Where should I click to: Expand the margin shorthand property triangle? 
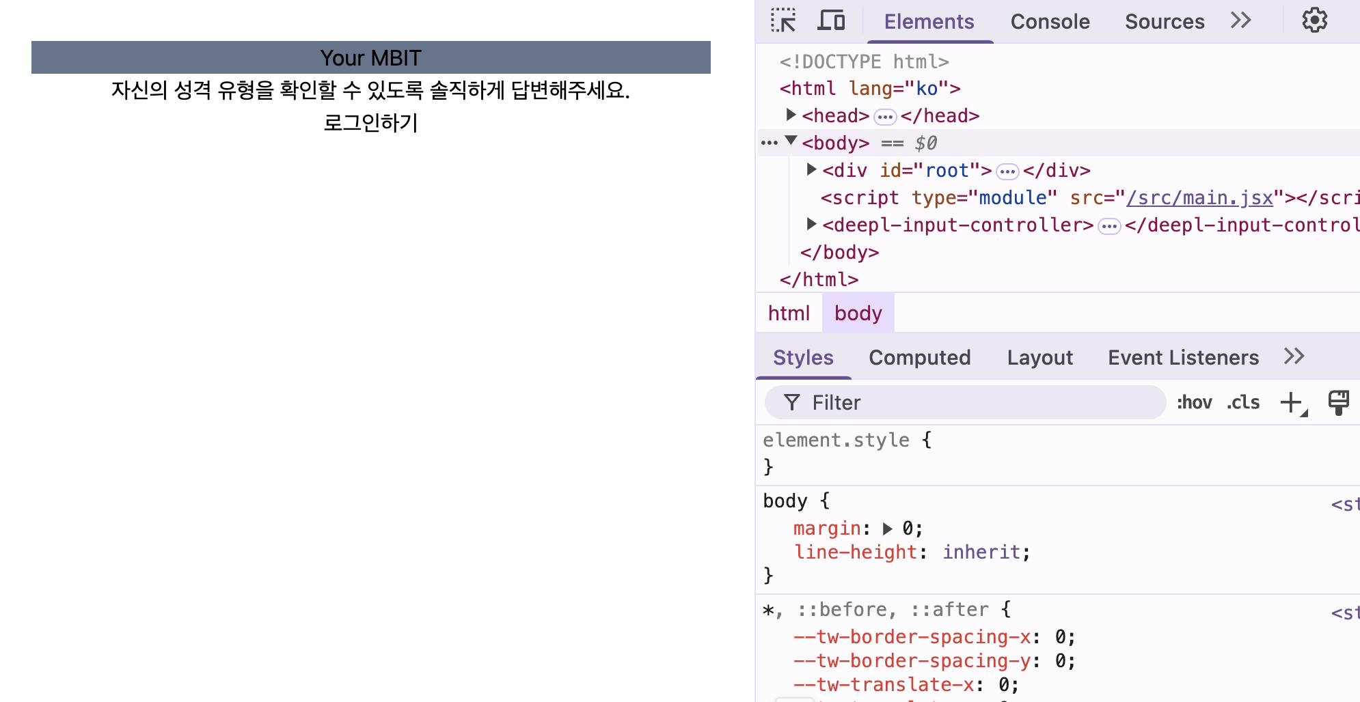(x=887, y=529)
